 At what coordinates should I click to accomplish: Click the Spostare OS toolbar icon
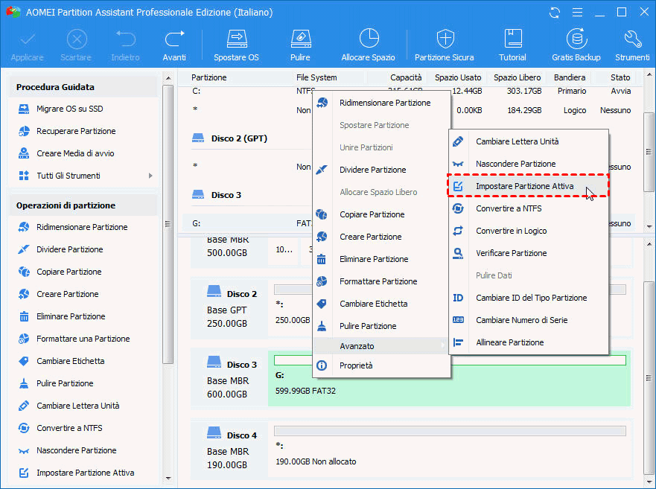tap(236, 45)
